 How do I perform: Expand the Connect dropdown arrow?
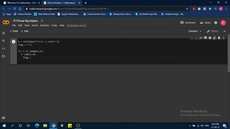point(201,31)
